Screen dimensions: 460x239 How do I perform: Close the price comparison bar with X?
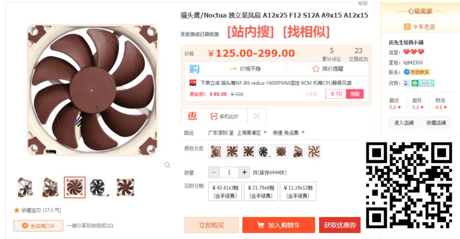[x=257, y=116]
